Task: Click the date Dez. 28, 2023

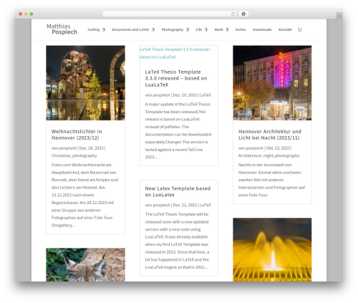Action: tap(91, 148)
